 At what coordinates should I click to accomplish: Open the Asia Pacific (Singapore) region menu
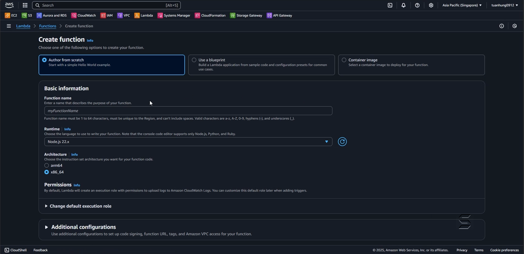462,5
